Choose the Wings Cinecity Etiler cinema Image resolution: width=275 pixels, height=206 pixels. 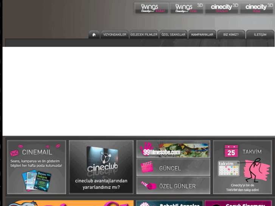(x=152, y=8)
